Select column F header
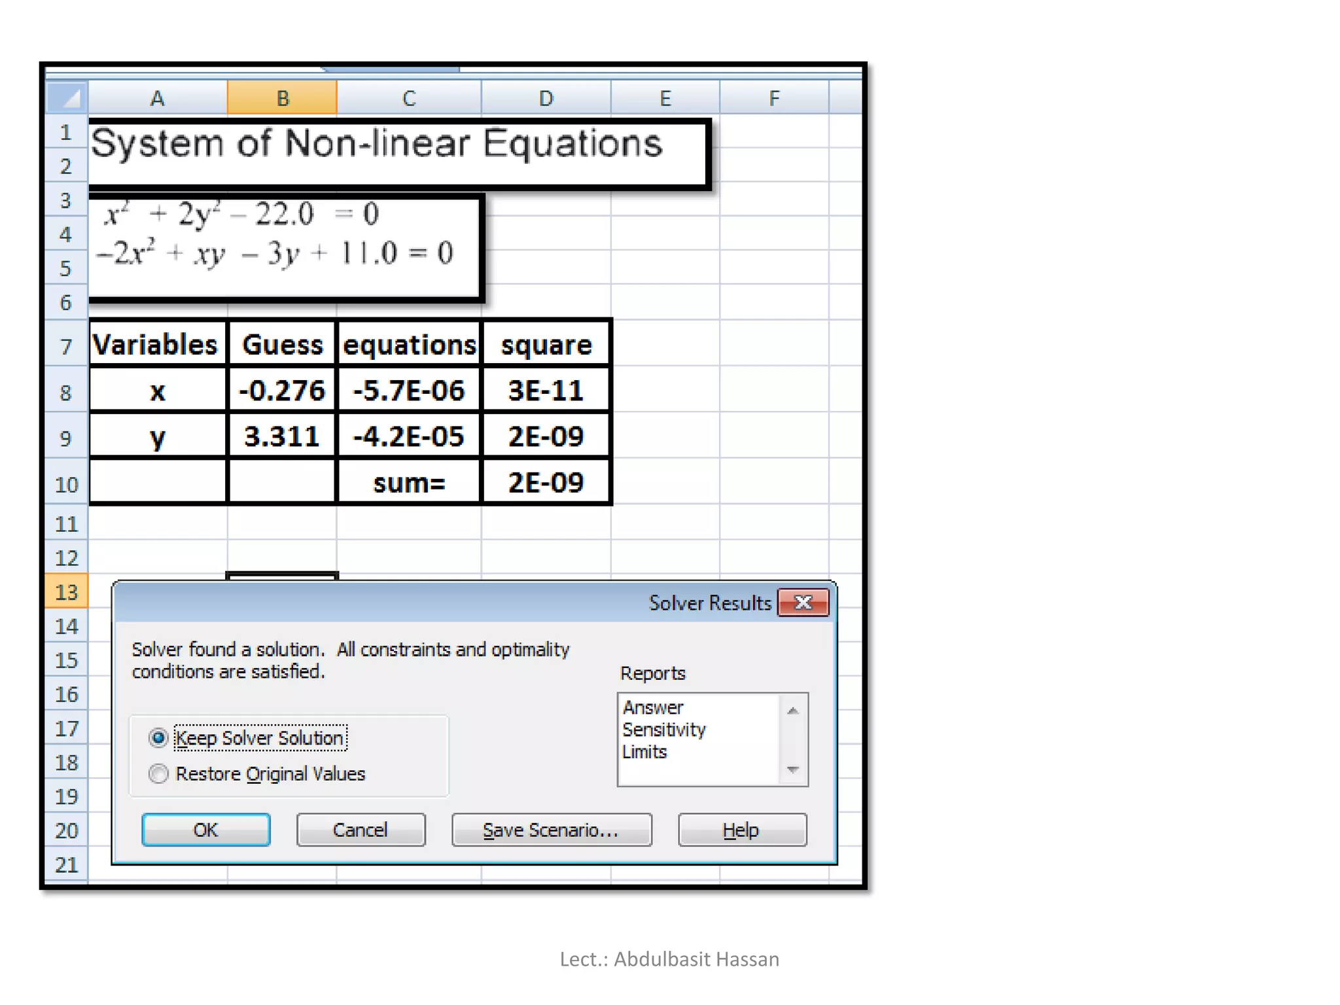The height and width of the screenshot is (1005, 1340). 774,98
